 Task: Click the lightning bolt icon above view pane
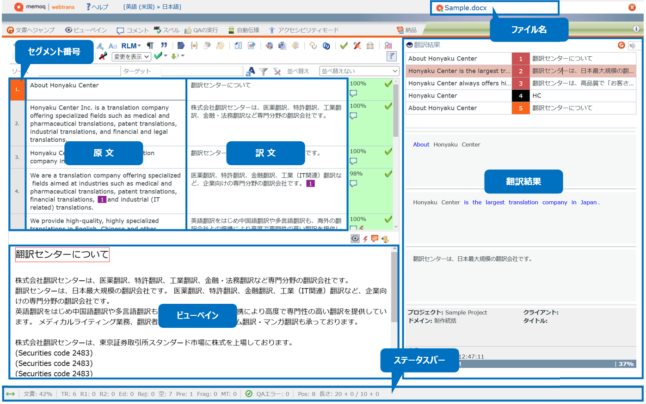pyautogui.click(x=365, y=239)
